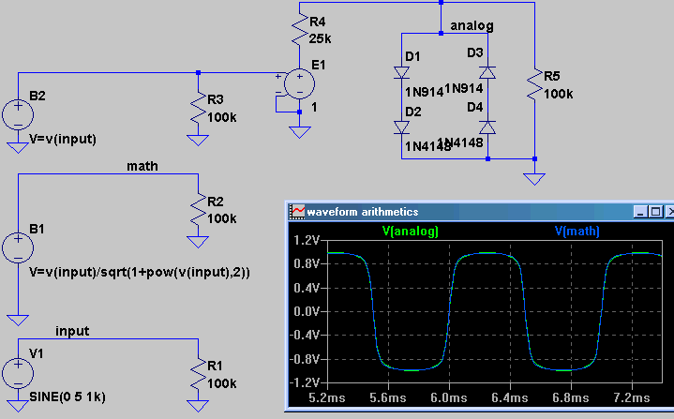674x419 pixels.
Task: Click the 1N914 model label of D3
Action: [x=464, y=88]
